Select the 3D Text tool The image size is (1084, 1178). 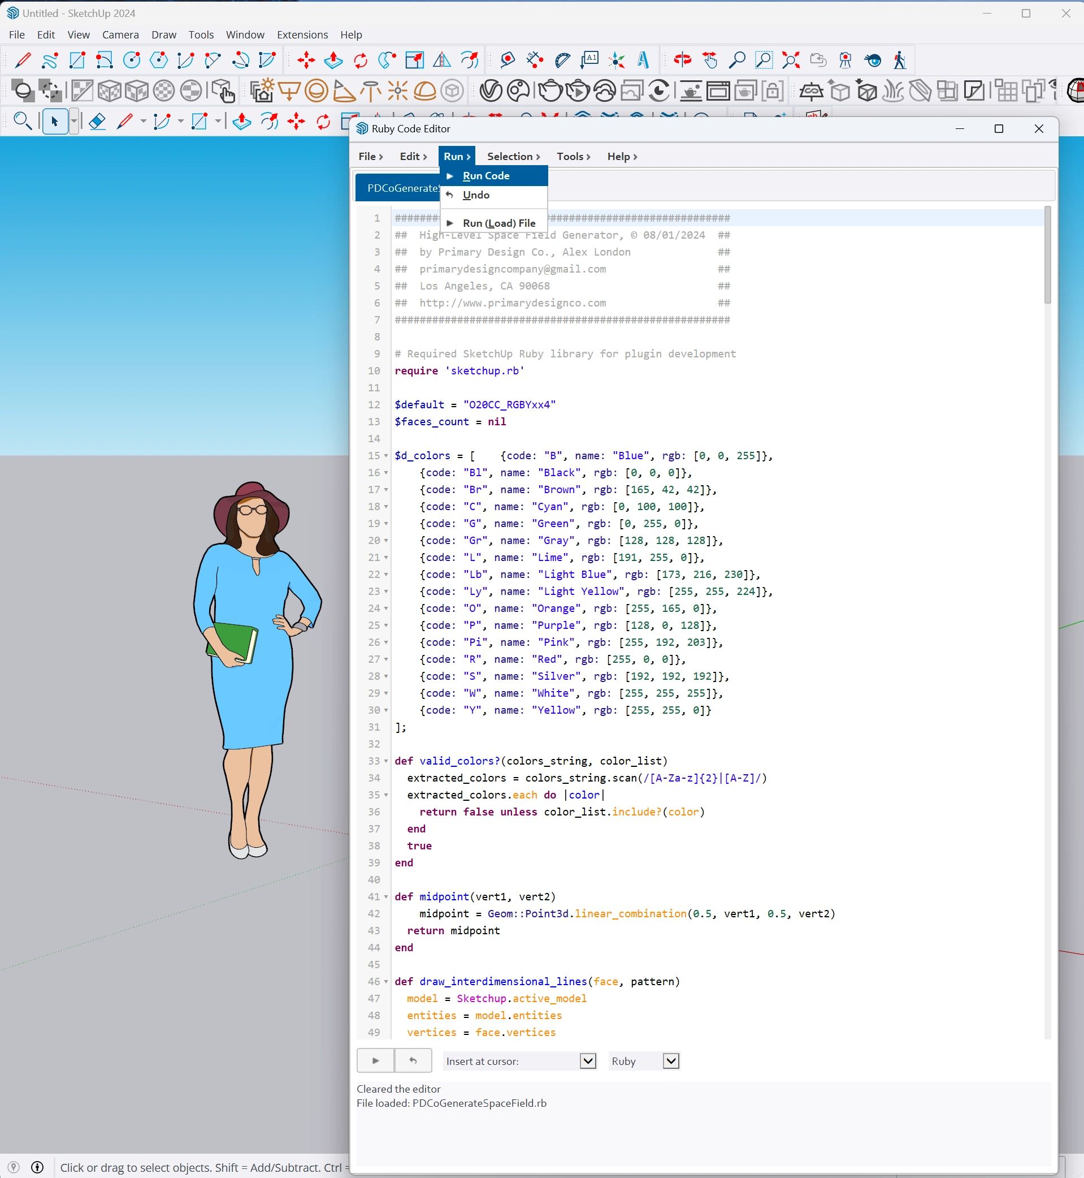644,60
